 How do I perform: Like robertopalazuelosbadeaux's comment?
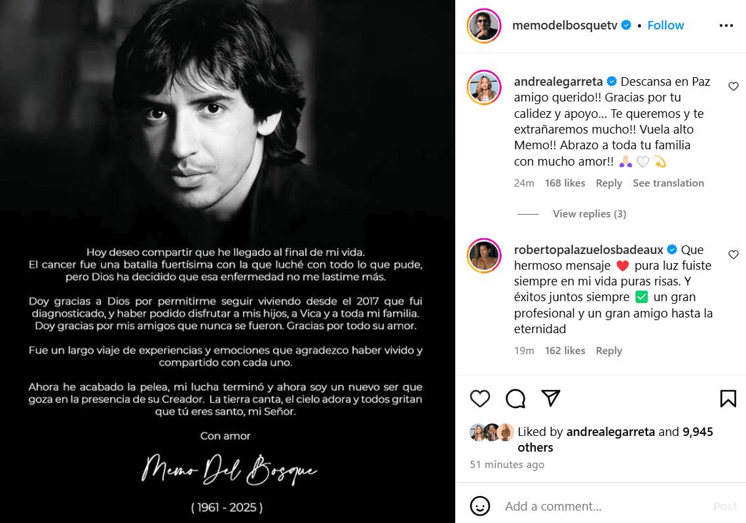coord(733,255)
